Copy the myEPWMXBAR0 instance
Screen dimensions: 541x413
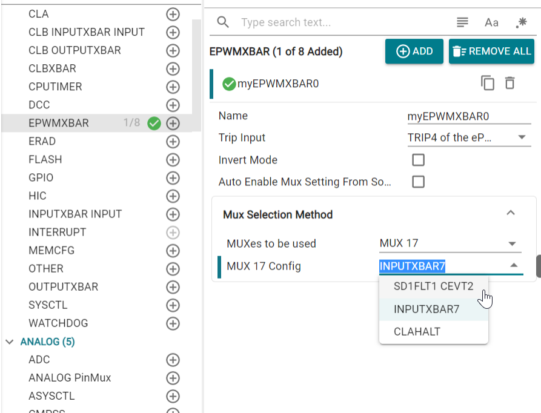coord(488,84)
